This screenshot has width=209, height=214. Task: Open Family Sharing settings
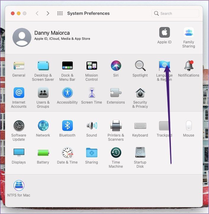click(x=189, y=32)
